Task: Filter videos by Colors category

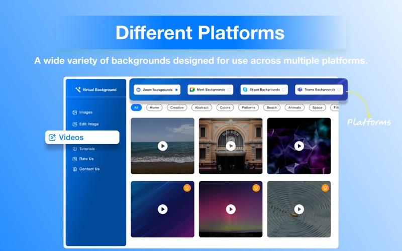Action: click(225, 107)
